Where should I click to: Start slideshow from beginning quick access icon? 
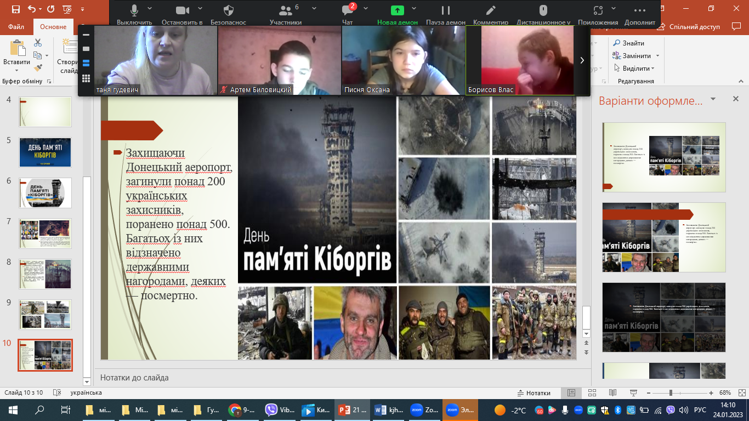(67, 9)
